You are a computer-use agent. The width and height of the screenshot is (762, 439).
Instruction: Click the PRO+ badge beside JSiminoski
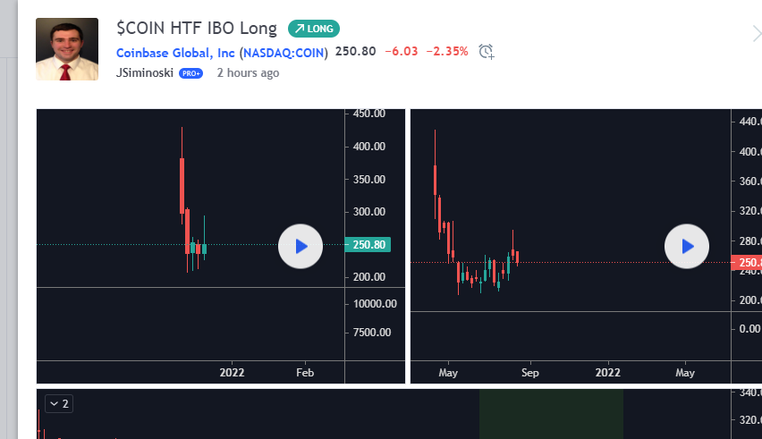191,73
